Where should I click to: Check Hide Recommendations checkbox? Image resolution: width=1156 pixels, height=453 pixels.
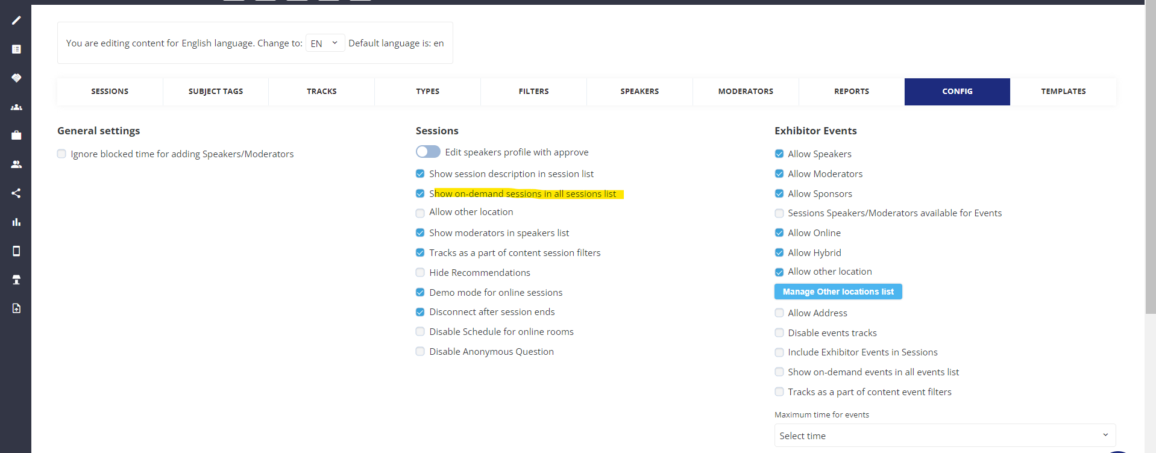(x=420, y=273)
